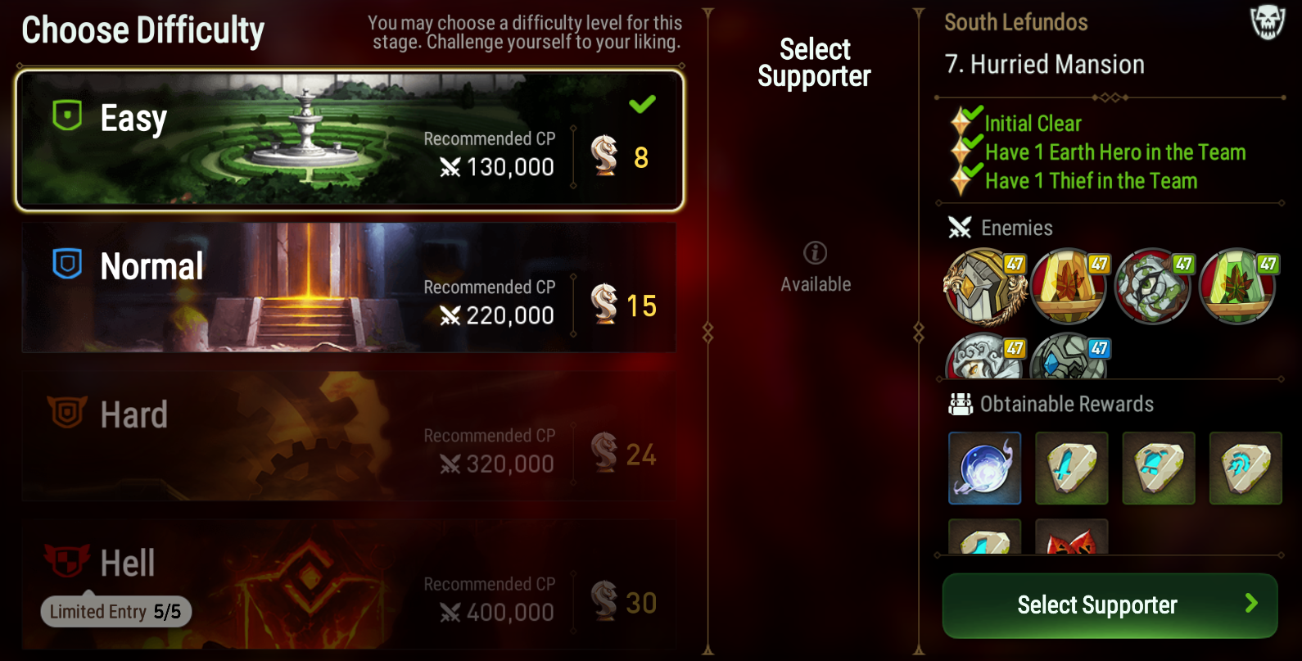
Task: Tap the Obtainable Rewards chest icon
Action: click(x=960, y=404)
